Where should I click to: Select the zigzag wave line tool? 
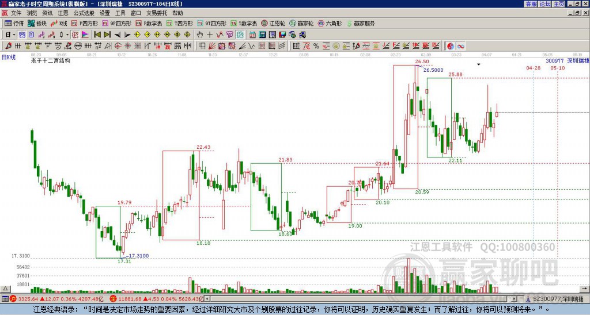coord(251,46)
